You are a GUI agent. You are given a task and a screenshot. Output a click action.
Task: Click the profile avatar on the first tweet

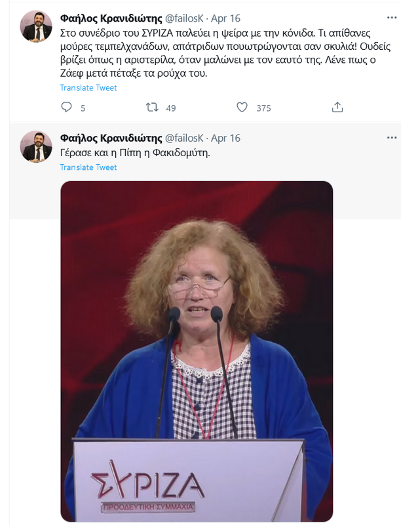pos(37,26)
